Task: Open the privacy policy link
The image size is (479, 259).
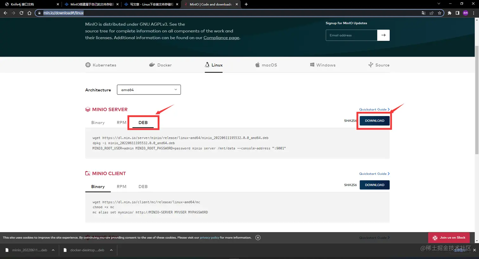Action: pos(209,237)
